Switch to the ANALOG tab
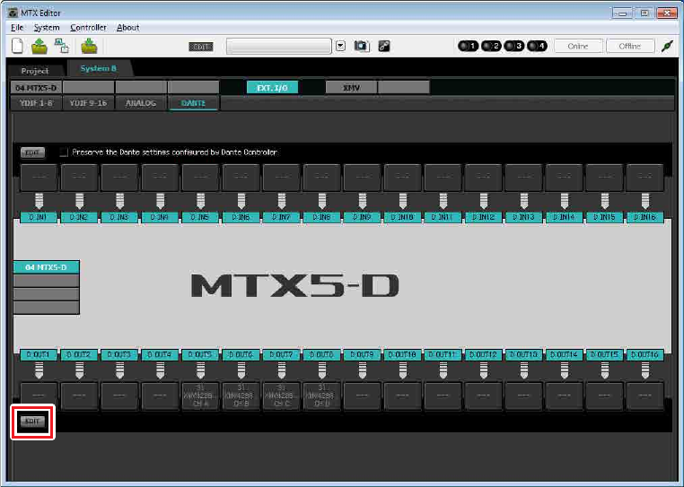This screenshot has width=684, height=487. pyautogui.click(x=140, y=103)
